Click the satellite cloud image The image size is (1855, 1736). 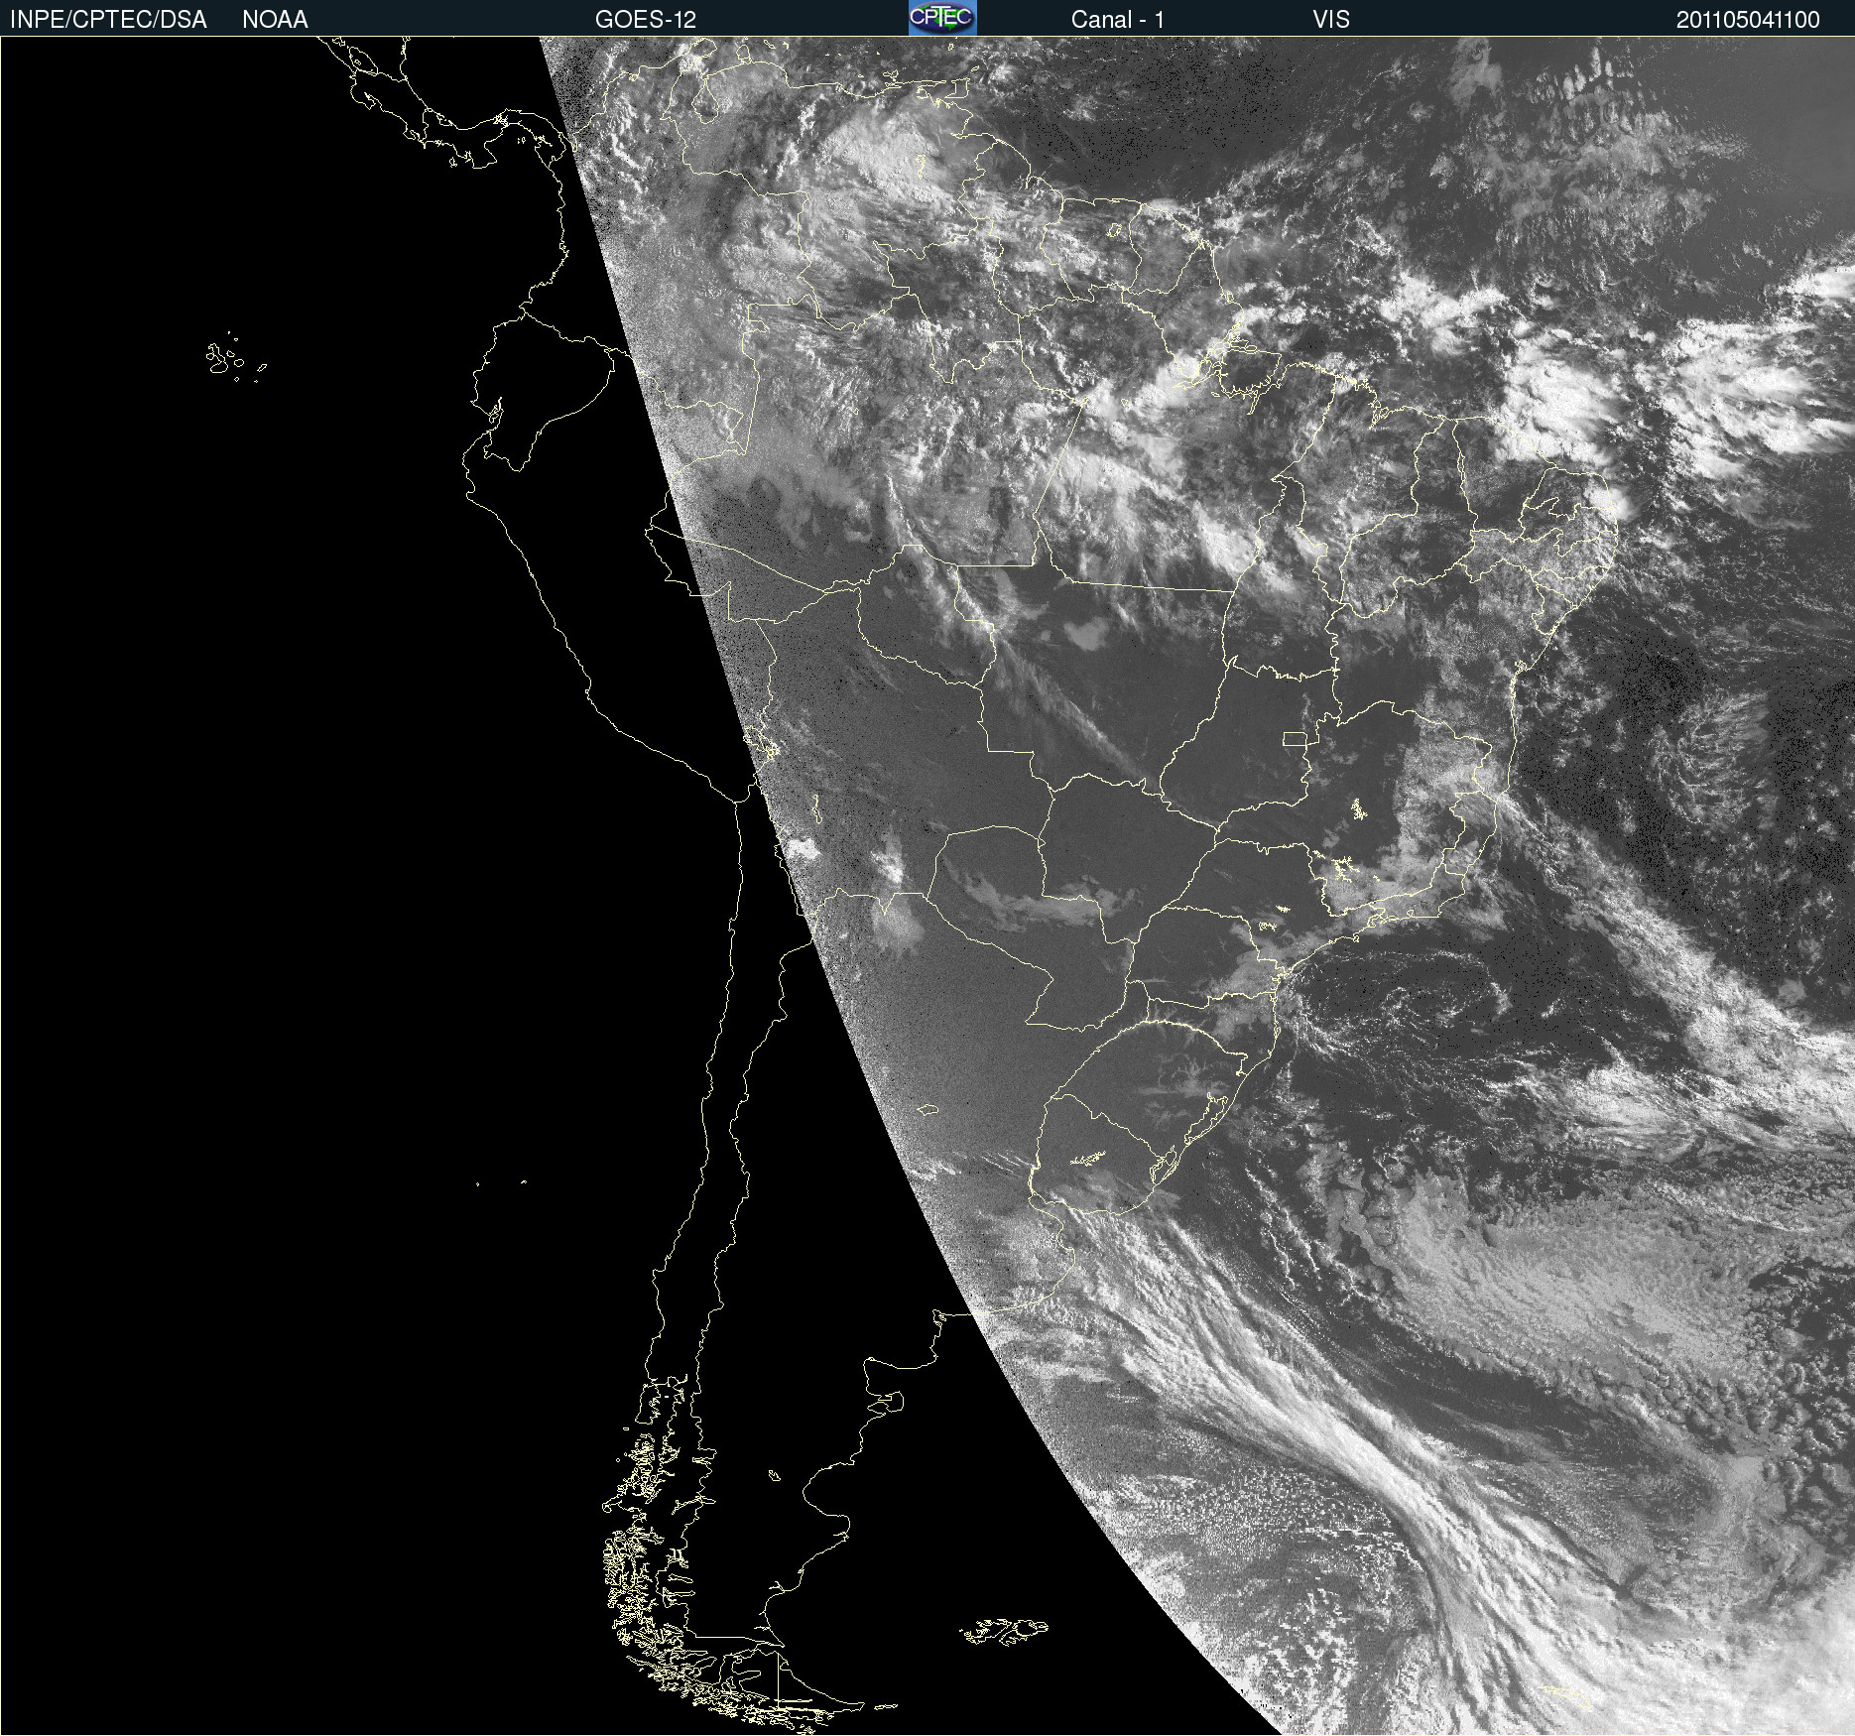coord(927,886)
